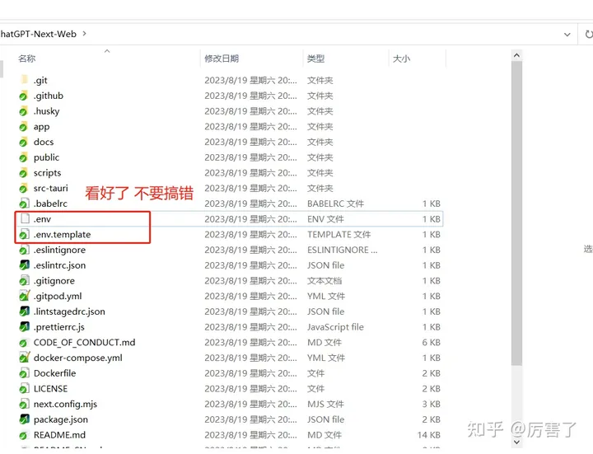
Task: Select the .gitignore file name
Action: click(54, 281)
